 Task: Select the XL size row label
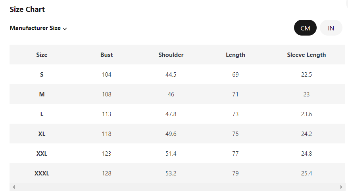pos(42,134)
